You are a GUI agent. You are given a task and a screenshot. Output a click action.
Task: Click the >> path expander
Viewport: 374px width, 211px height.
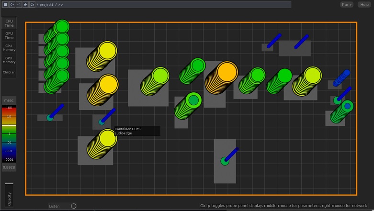[61, 4]
